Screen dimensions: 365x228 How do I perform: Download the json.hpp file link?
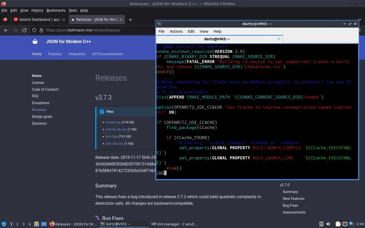pos(112,136)
